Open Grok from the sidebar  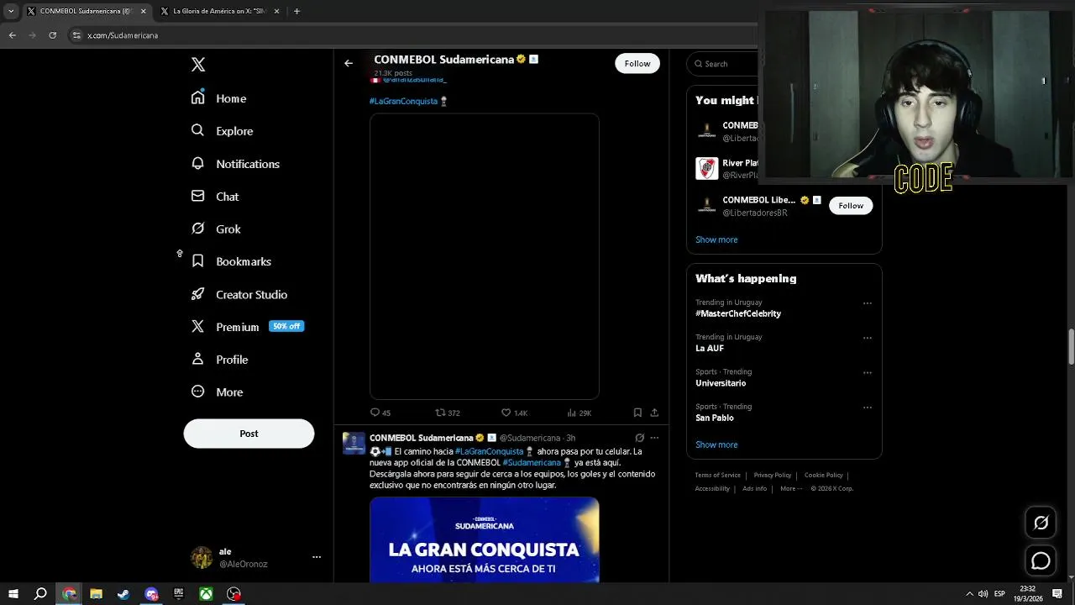(x=216, y=229)
